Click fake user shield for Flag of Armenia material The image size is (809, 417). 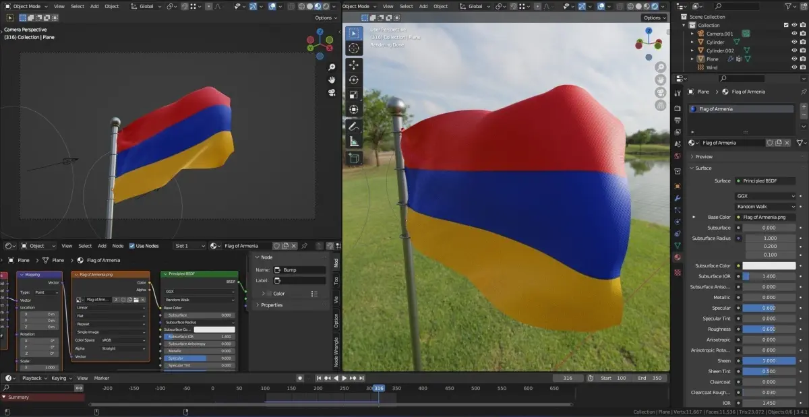click(770, 143)
